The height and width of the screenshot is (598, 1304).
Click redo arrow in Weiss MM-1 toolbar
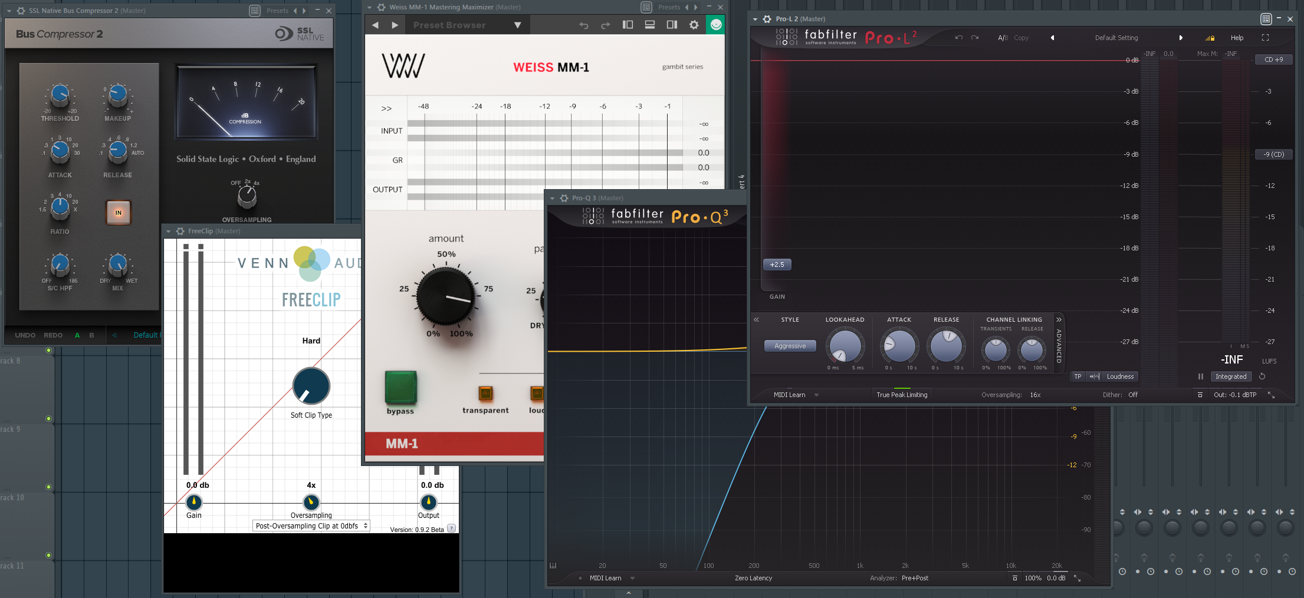pos(606,25)
